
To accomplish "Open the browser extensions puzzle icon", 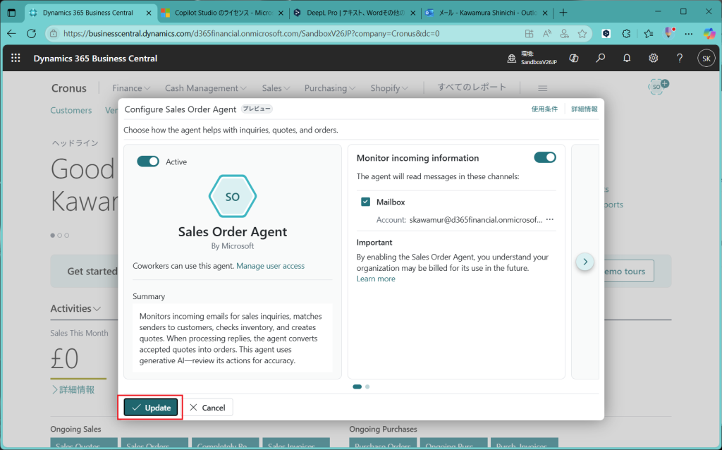I will tap(626, 34).
